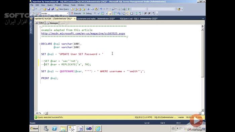Click the PRINT @sql line
Screen dimensions: 235x132
click(x=50, y=78)
